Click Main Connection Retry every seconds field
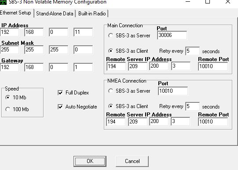The width and height of the screenshot is (238, 170). [192, 51]
